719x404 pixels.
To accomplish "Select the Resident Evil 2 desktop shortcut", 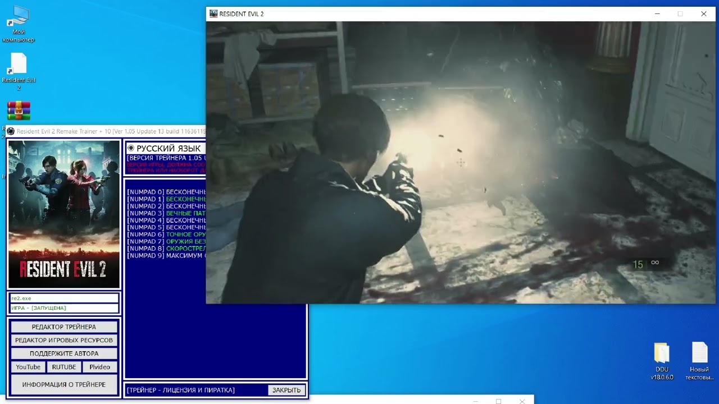I will point(19,71).
